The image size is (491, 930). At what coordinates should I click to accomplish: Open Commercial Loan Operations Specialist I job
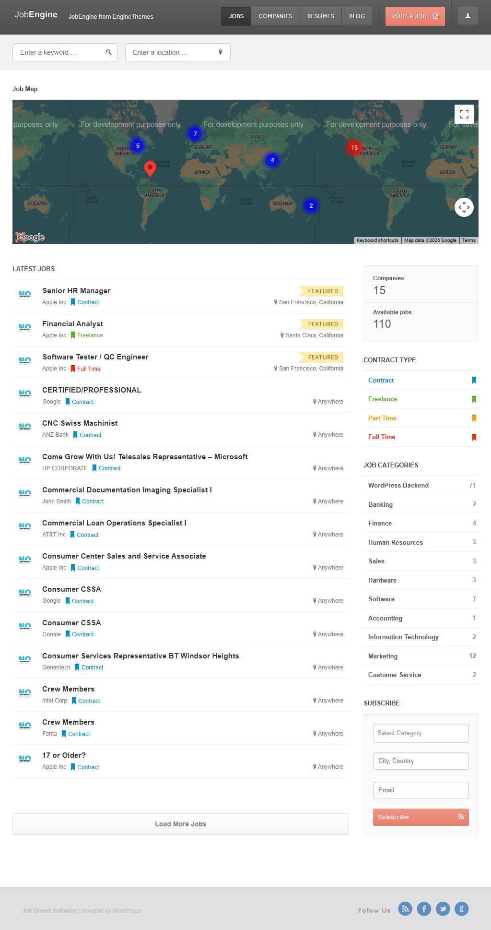pos(114,523)
